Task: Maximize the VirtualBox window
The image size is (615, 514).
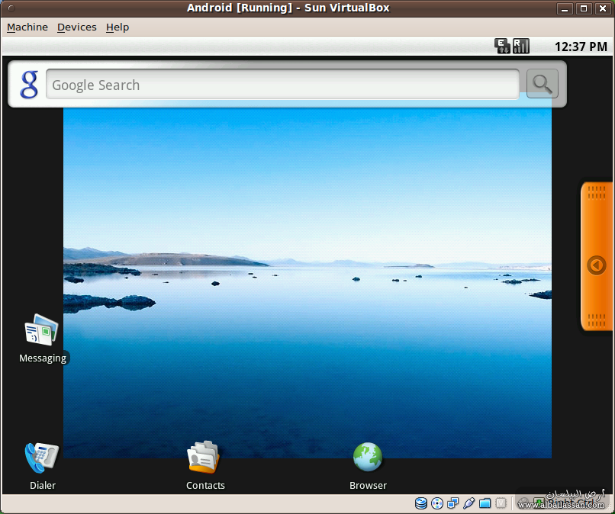Action: (x=584, y=8)
